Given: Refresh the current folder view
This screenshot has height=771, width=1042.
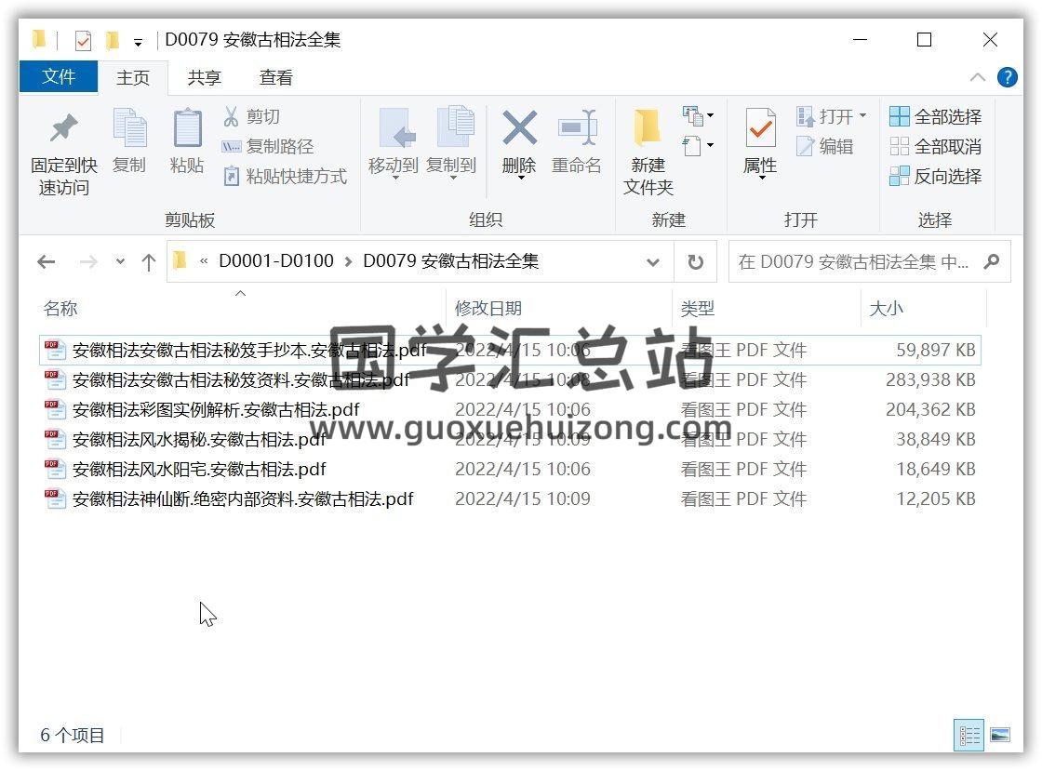Looking at the screenshot, I should (x=695, y=261).
